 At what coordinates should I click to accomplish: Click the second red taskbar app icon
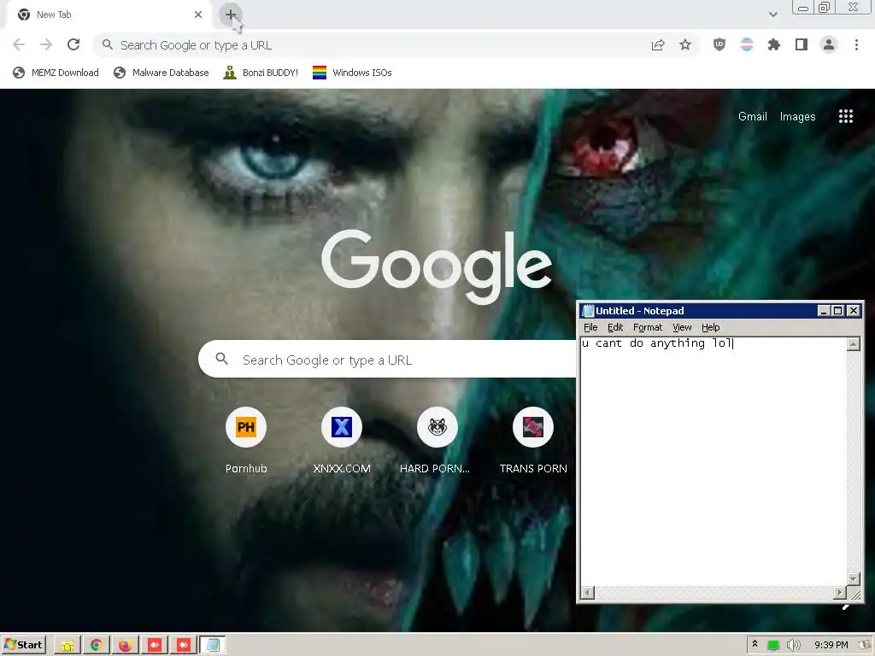184,646
